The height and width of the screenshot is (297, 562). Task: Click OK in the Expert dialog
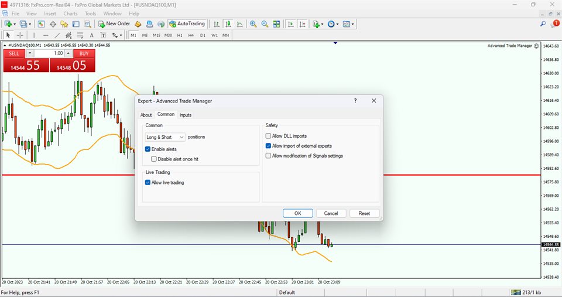pos(298,213)
